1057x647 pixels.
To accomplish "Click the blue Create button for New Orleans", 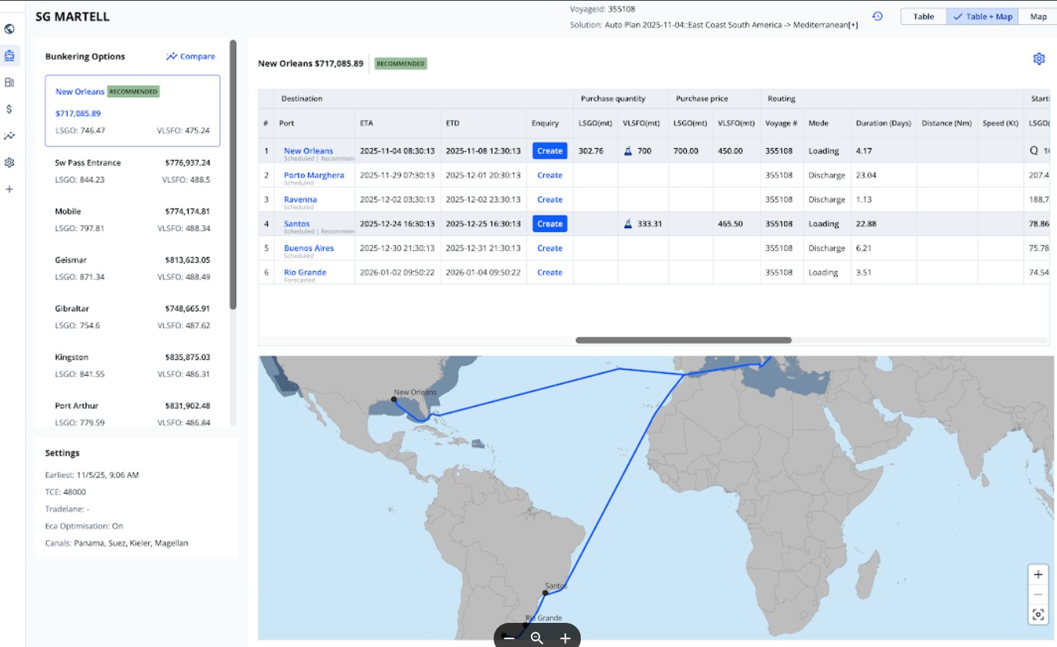I will [550, 151].
